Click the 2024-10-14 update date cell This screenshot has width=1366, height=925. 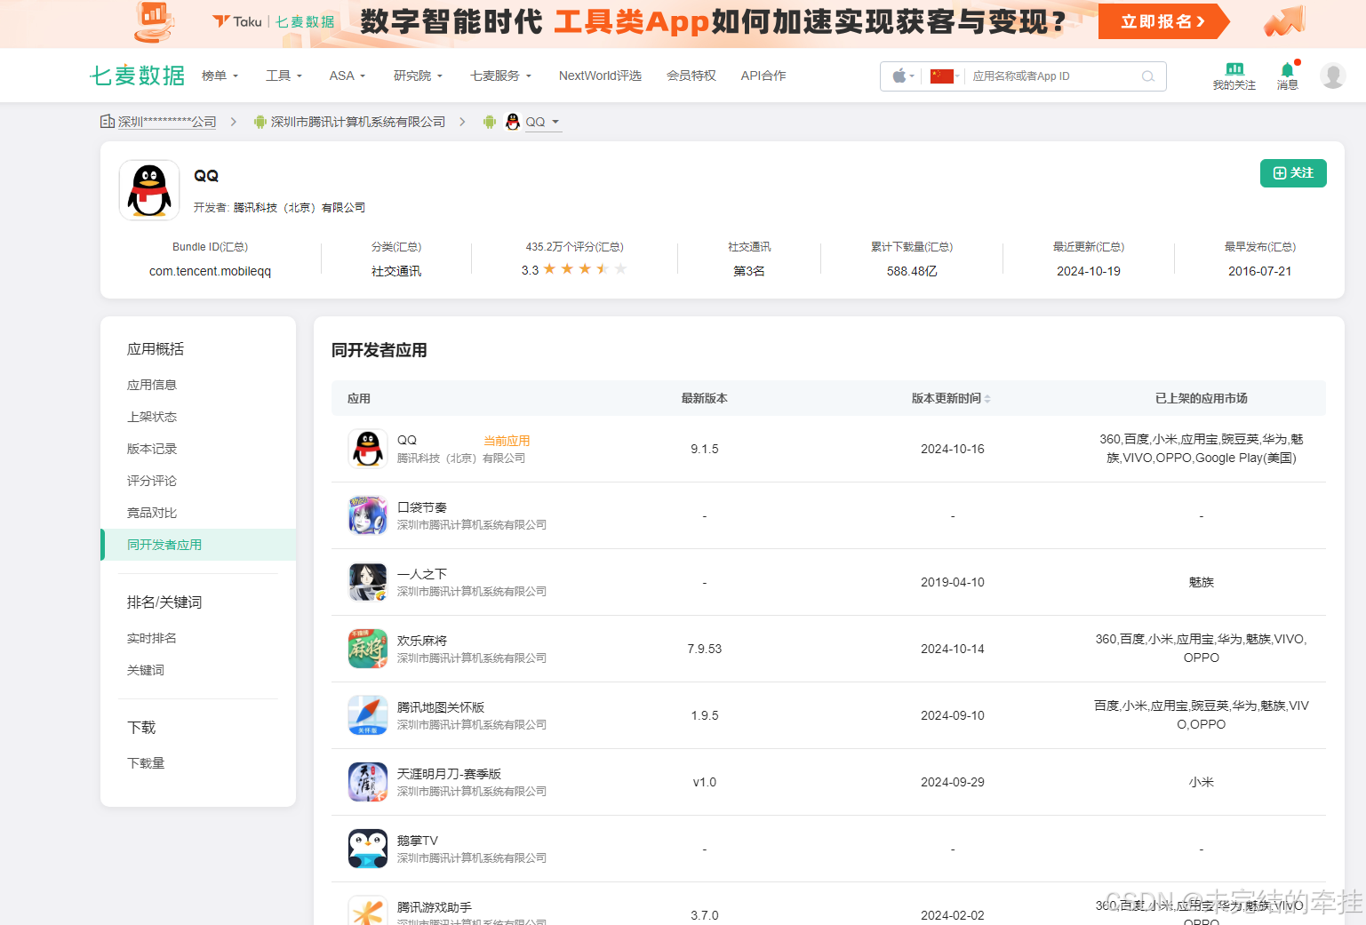pyautogui.click(x=953, y=649)
